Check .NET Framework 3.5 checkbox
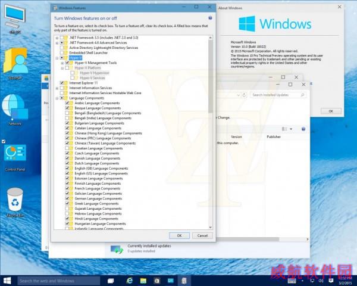Viewport: 357px width, 286px height. [62, 38]
